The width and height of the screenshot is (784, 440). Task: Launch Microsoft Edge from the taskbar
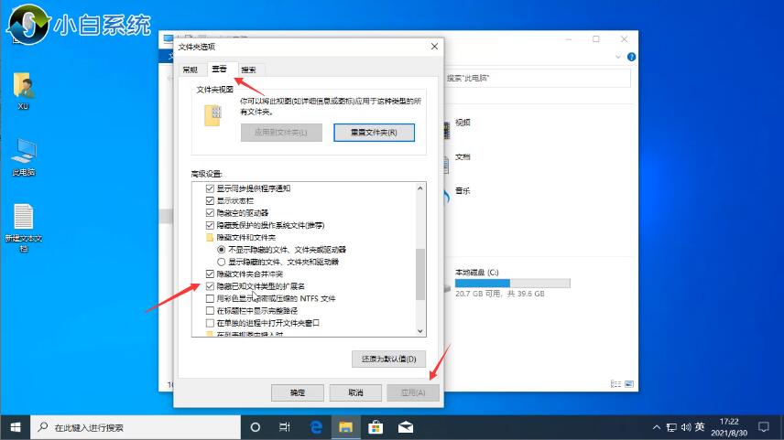[316, 427]
